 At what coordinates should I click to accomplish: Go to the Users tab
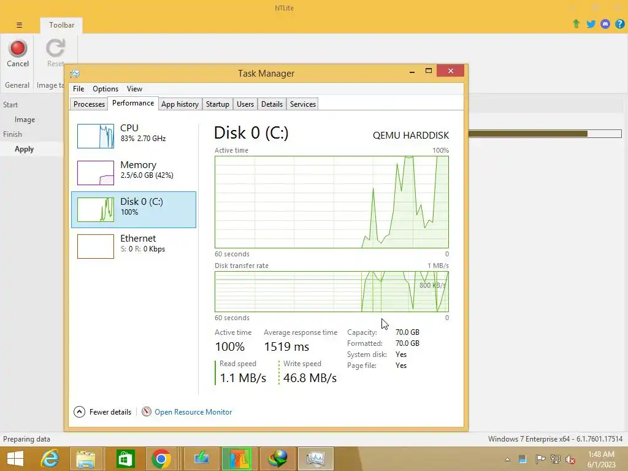click(245, 104)
